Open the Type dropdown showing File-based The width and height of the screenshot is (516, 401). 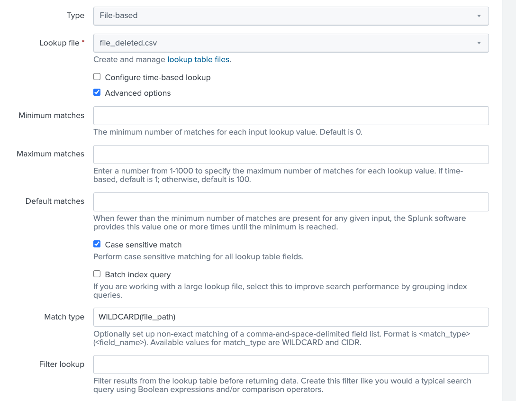point(291,16)
